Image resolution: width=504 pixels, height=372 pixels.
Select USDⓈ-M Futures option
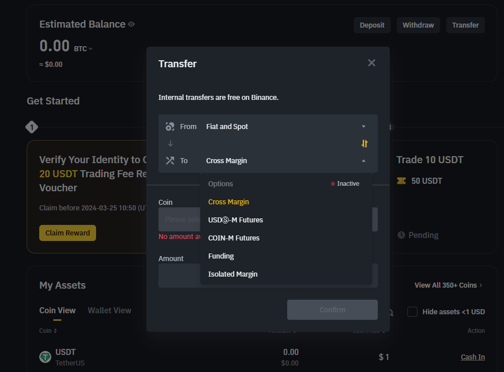click(235, 220)
